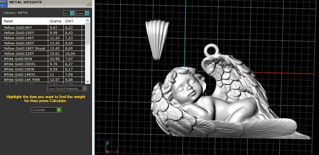
Task: Sort by the DWT column header
Action: coord(72,21)
